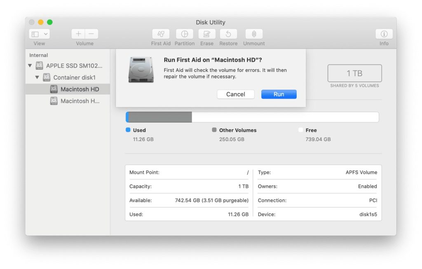Image resolution: width=422 pixels, height=269 pixels.
Task: Click the Owners Enabled value
Action: (x=367, y=187)
